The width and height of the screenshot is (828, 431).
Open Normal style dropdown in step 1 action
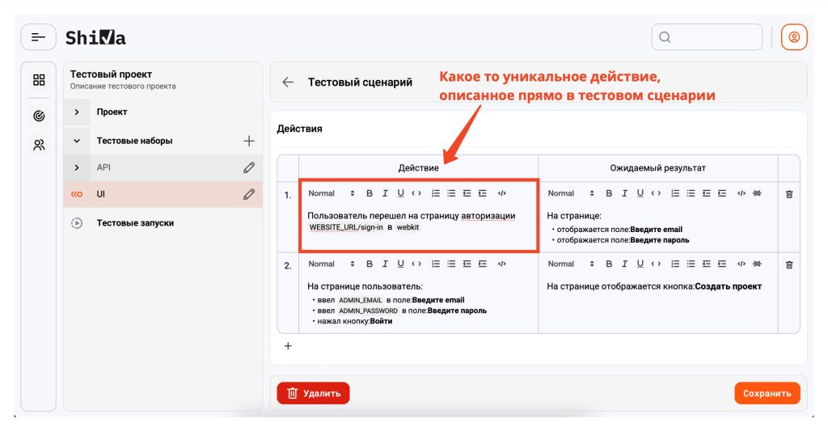[x=332, y=193]
